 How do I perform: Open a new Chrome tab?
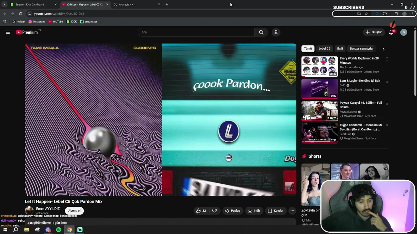coord(167,5)
